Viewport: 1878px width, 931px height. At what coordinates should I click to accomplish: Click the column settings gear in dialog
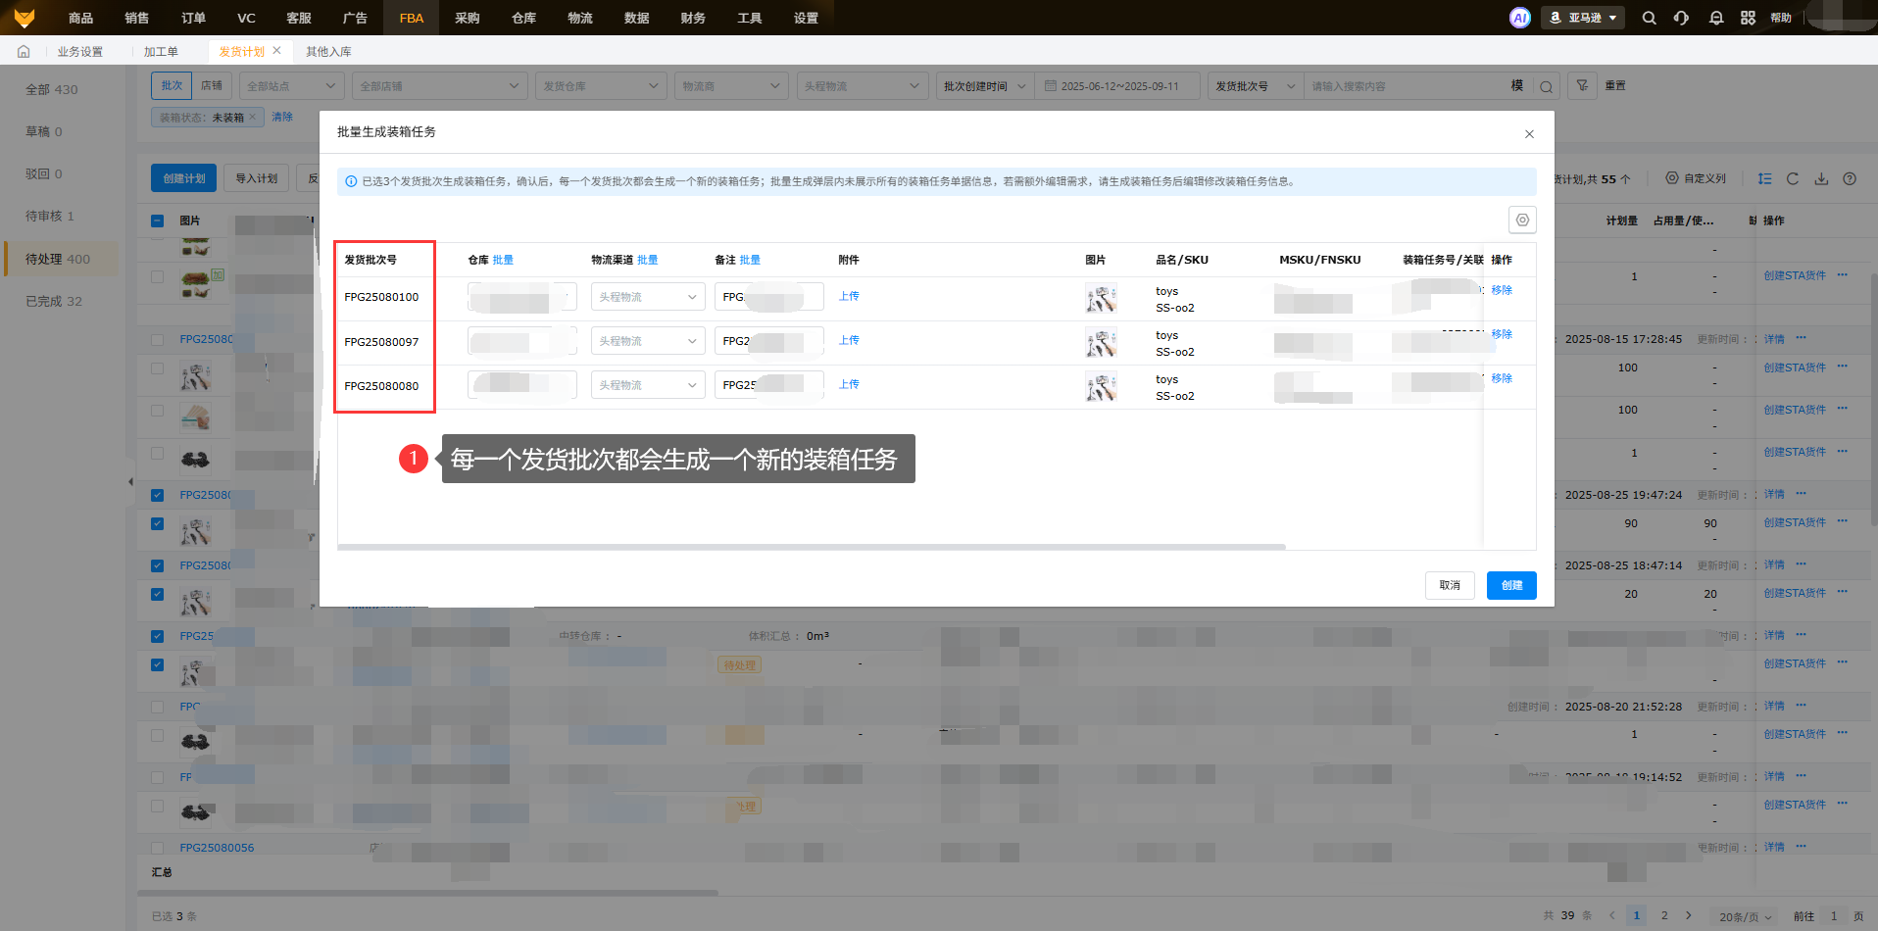pyautogui.click(x=1521, y=220)
